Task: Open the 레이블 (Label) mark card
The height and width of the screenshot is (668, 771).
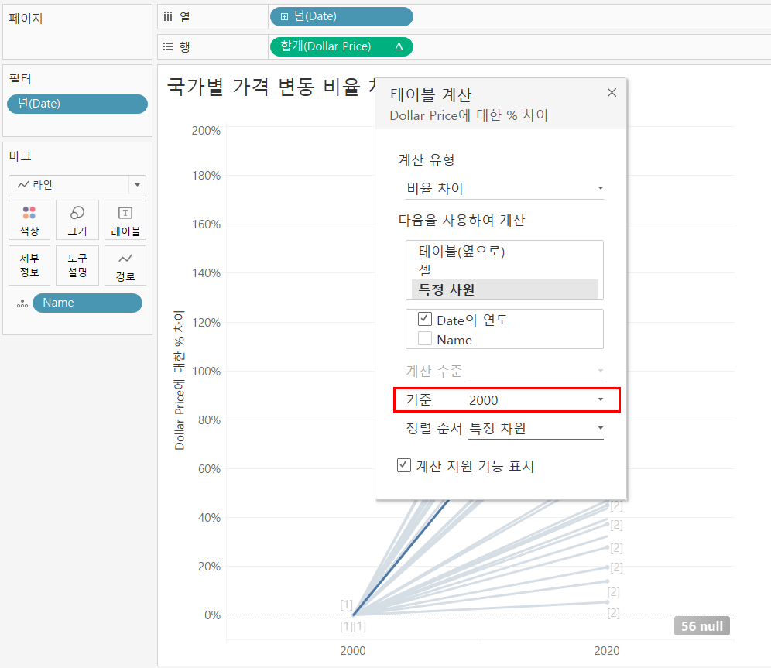Action: 125,220
